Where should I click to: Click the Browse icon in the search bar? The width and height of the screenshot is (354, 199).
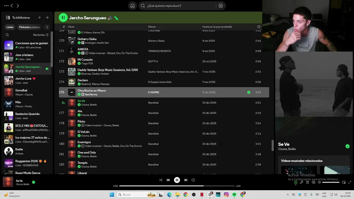(x=221, y=6)
